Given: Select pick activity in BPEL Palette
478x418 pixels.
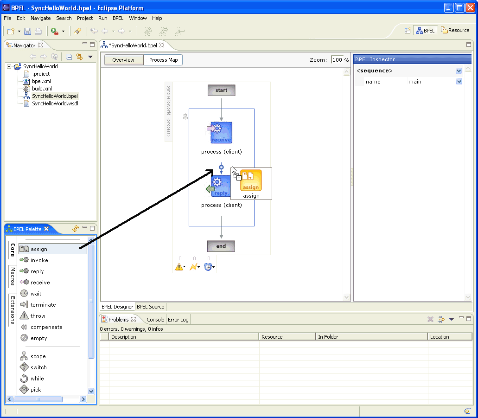Looking at the screenshot, I should (x=35, y=390).
